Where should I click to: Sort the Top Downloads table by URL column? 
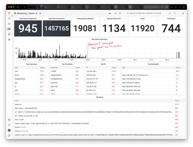pyautogui.click(x=123, y=67)
